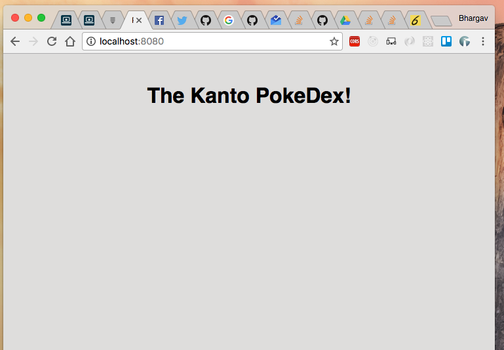504x350 pixels.
Task: Close the current localhost tab
Action: click(139, 20)
